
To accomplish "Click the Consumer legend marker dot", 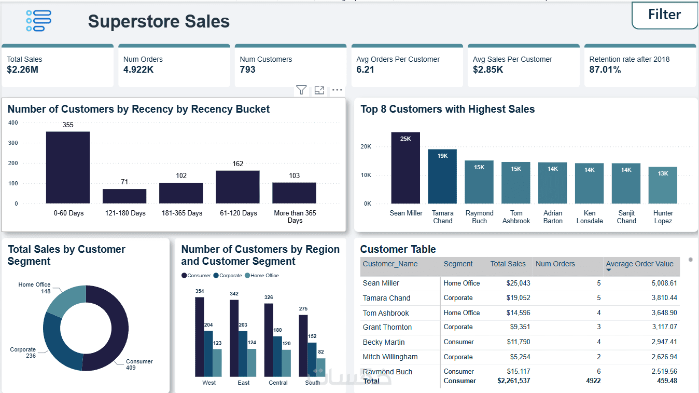I will pos(184,276).
